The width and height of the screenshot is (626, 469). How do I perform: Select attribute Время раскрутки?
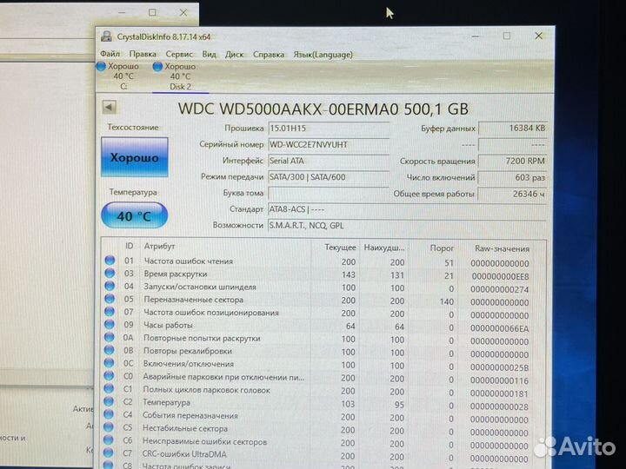176,274
